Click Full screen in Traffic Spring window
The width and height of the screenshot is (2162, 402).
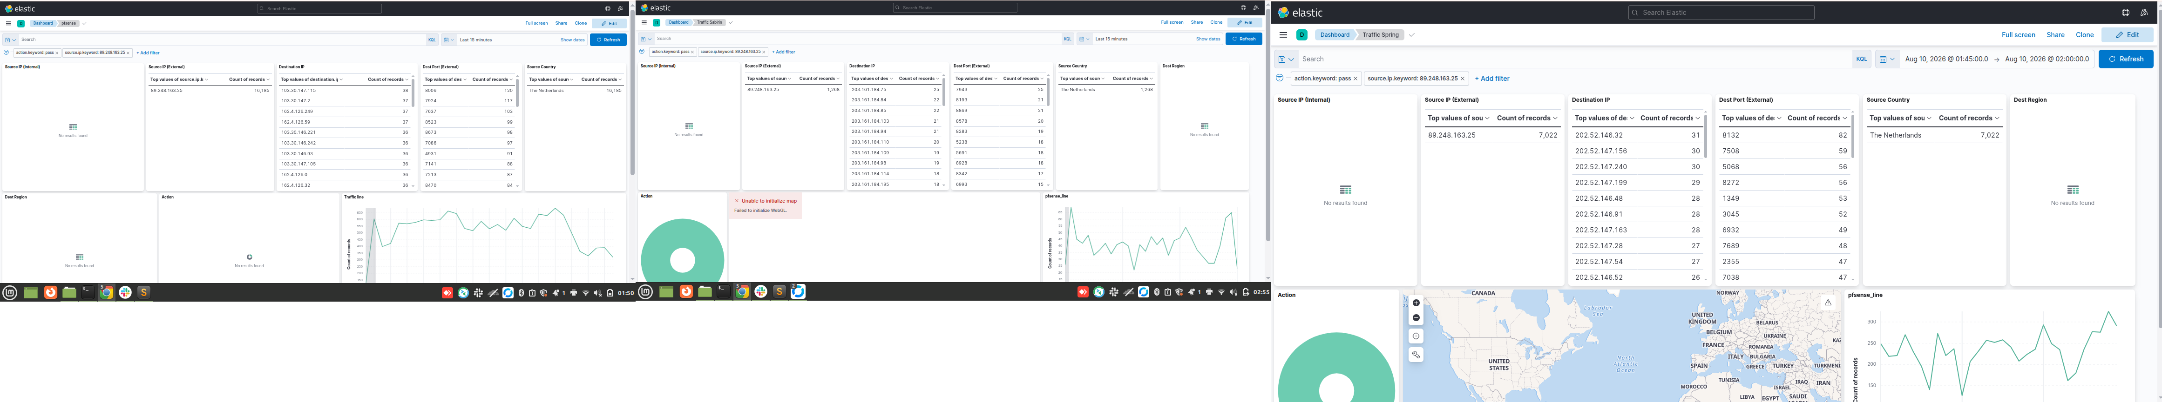point(2018,35)
